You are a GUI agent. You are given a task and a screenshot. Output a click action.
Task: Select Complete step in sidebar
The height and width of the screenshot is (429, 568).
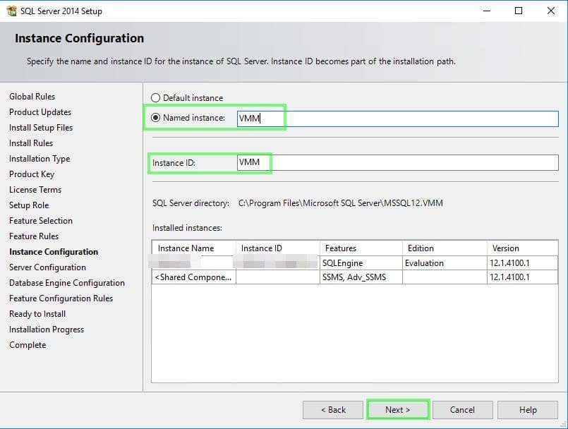pyautogui.click(x=28, y=345)
